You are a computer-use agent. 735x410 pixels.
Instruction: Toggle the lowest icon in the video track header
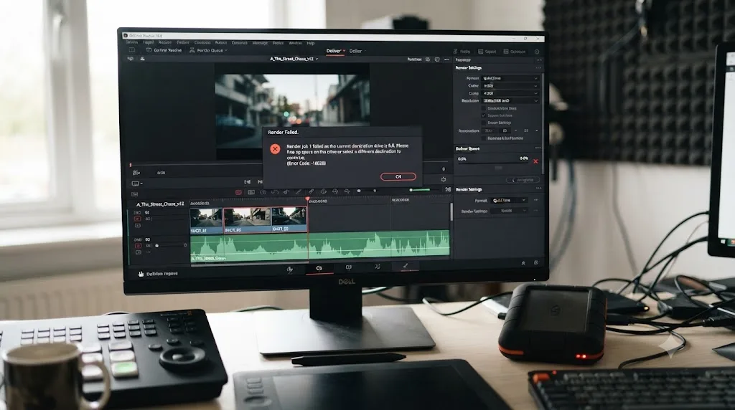pos(137,226)
